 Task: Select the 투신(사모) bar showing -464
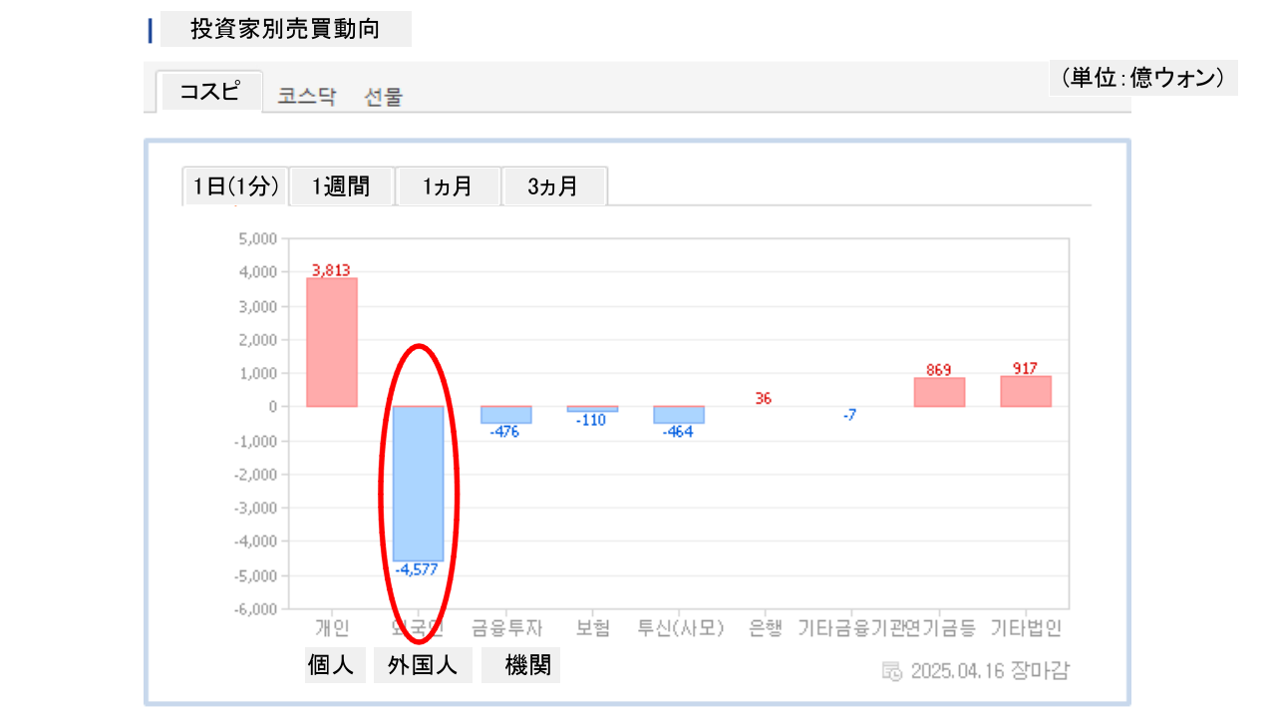coord(679,415)
